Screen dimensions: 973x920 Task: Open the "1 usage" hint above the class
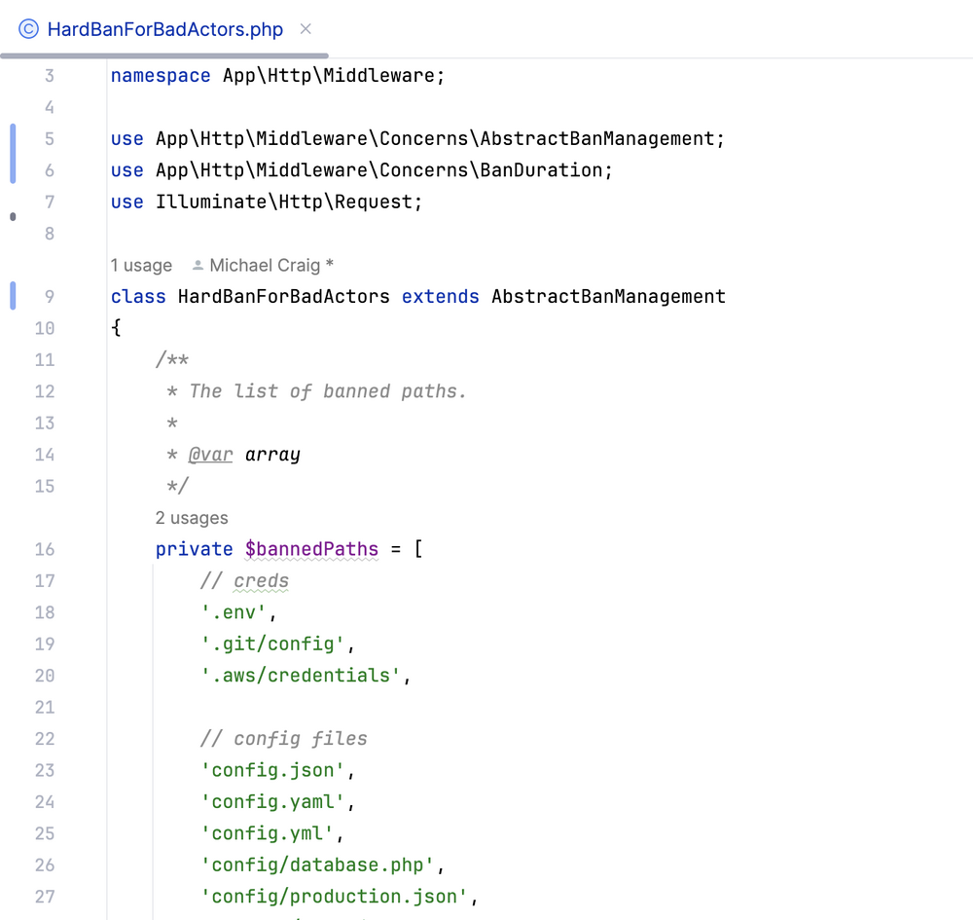coord(141,265)
